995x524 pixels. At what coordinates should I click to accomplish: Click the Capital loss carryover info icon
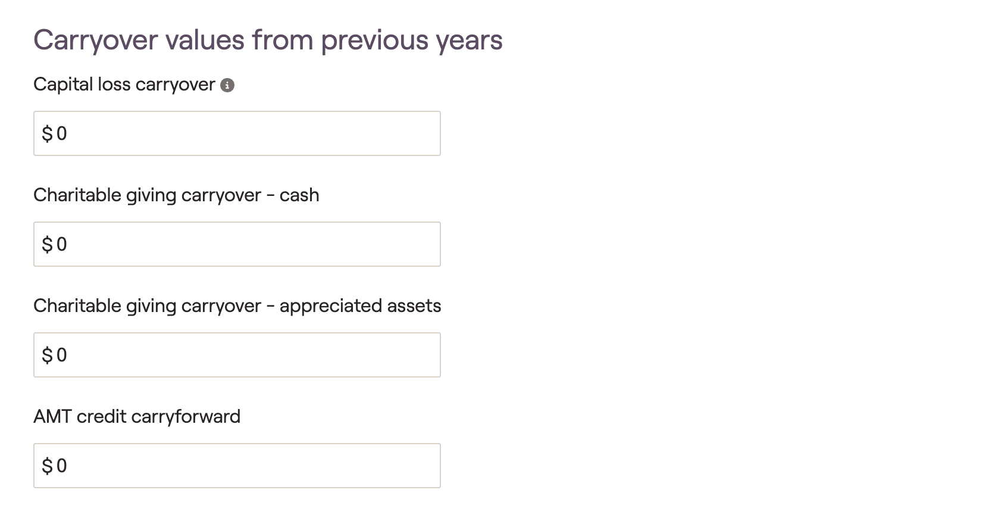[x=227, y=85]
